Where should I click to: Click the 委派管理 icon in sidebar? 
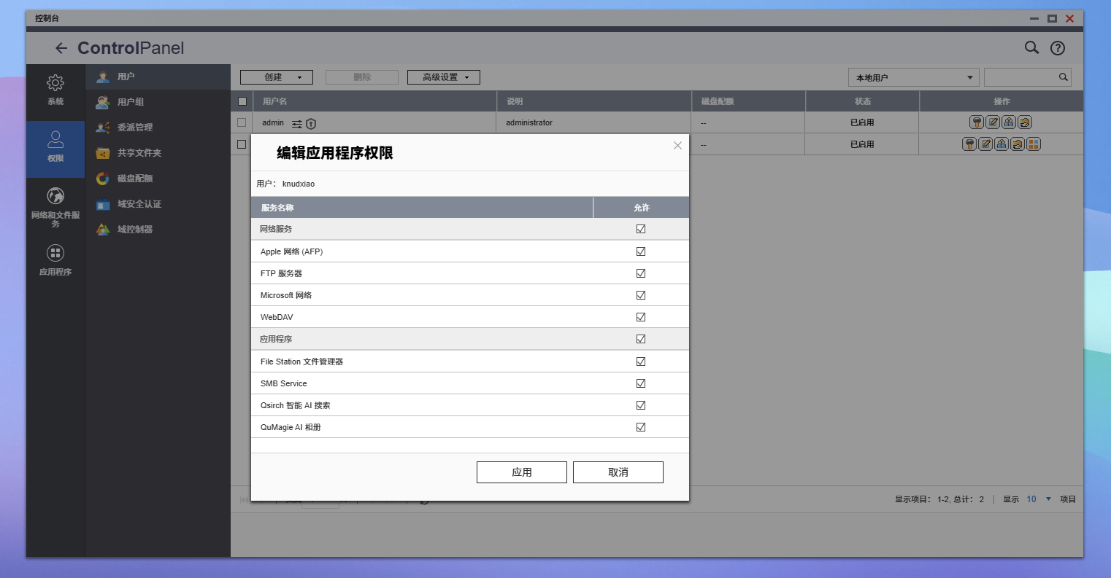(103, 128)
